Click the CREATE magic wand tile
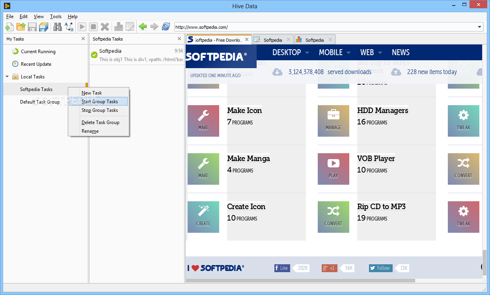This screenshot has width=490, height=295. (x=203, y=217)
